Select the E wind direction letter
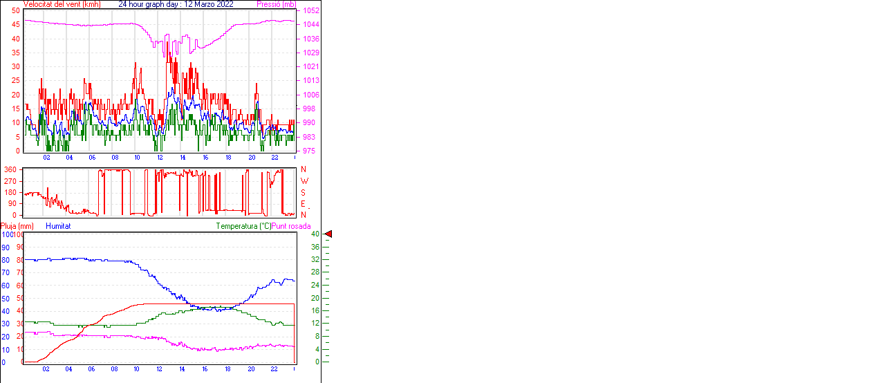 (x=303, y=204)
